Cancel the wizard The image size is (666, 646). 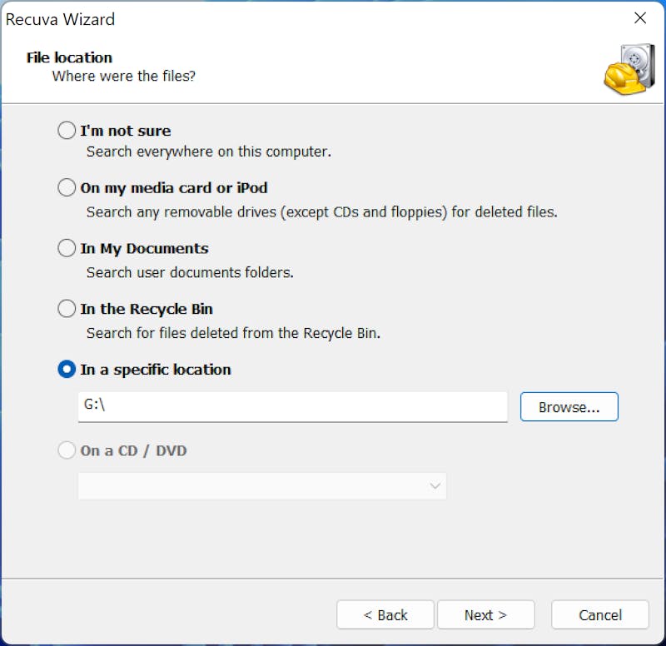(600, 614)
